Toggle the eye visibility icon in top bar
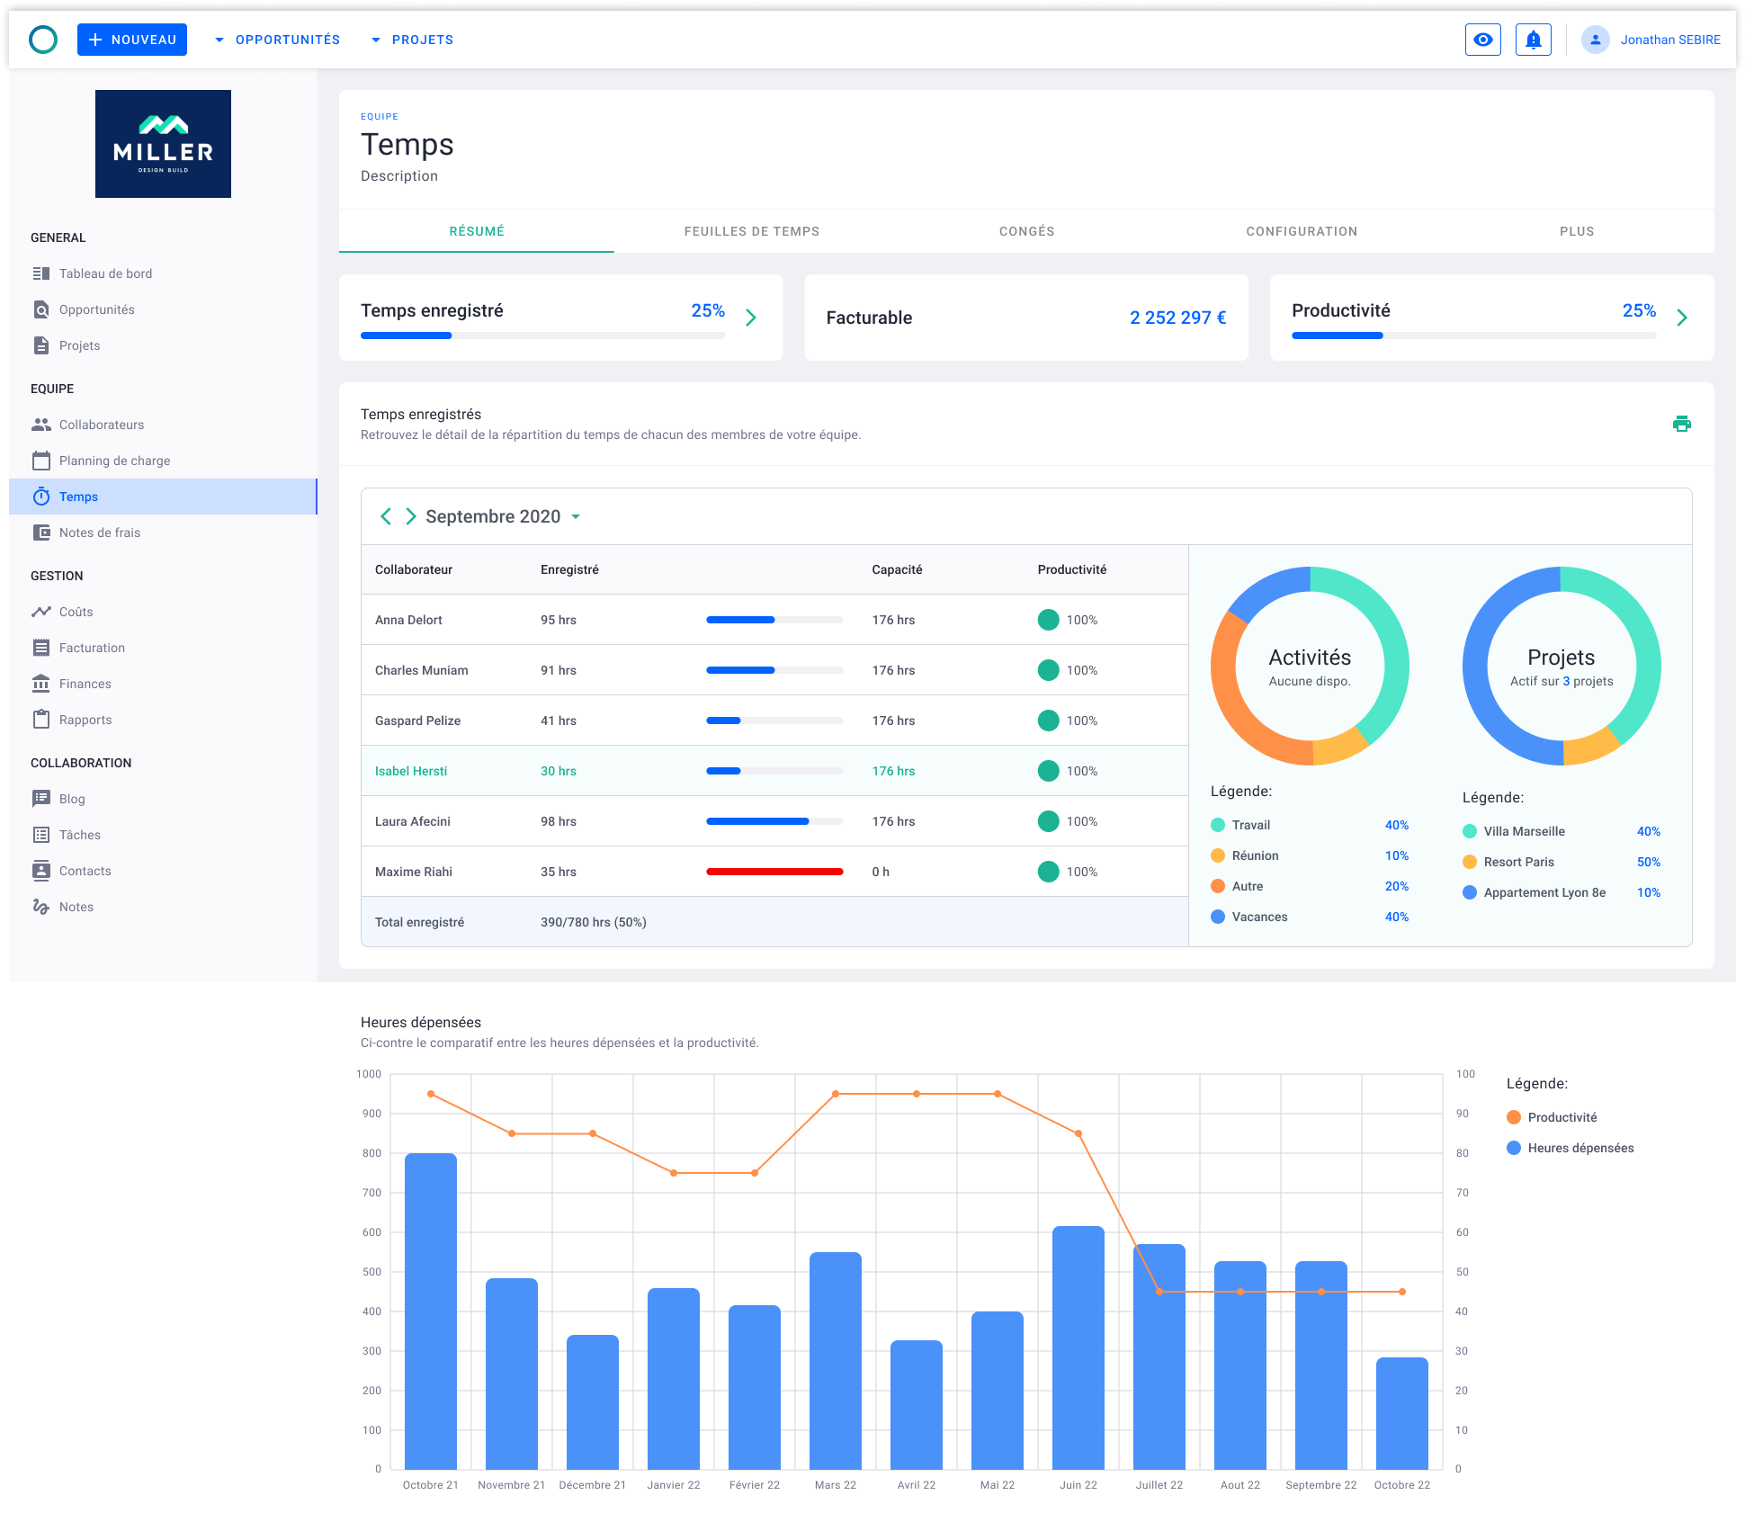Screen dimensions: 1745x1513 pyautogui.click(x=1482, y=39)
